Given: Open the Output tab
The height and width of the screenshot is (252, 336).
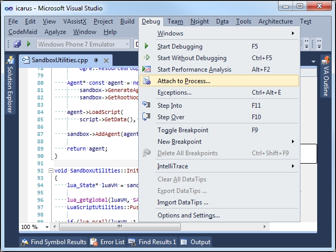Looking at the screenshot, I should (x=195, y=242).
